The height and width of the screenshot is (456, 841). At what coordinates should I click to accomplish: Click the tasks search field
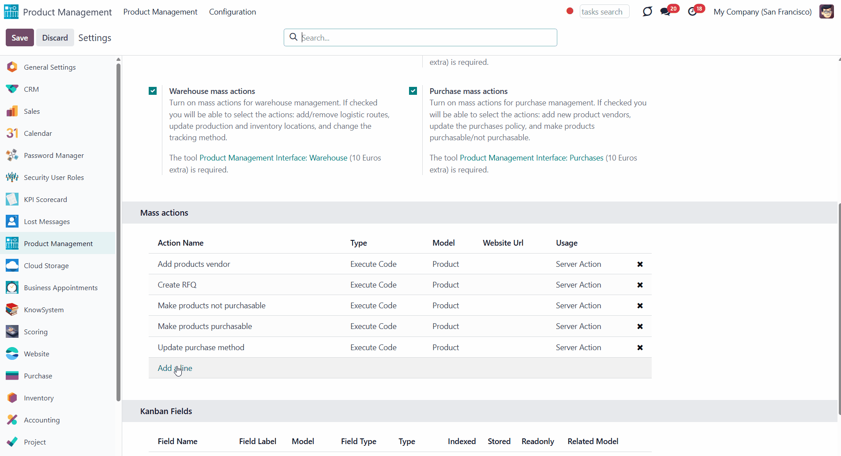pos(604,11)
